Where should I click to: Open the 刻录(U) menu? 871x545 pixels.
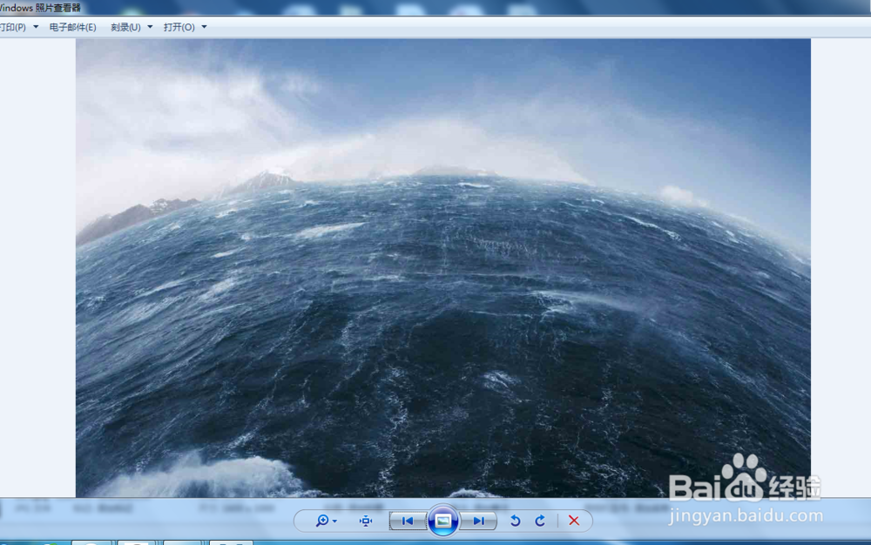125,27
